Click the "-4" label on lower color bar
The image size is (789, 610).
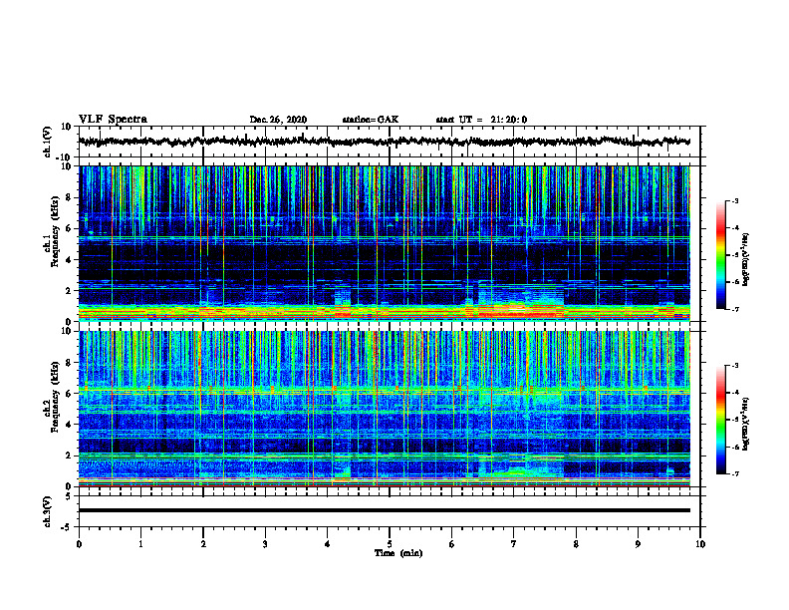point(735,393)
